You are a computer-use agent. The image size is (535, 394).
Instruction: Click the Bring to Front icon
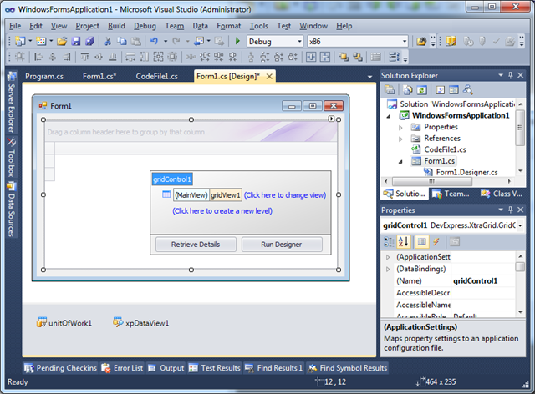344,57
